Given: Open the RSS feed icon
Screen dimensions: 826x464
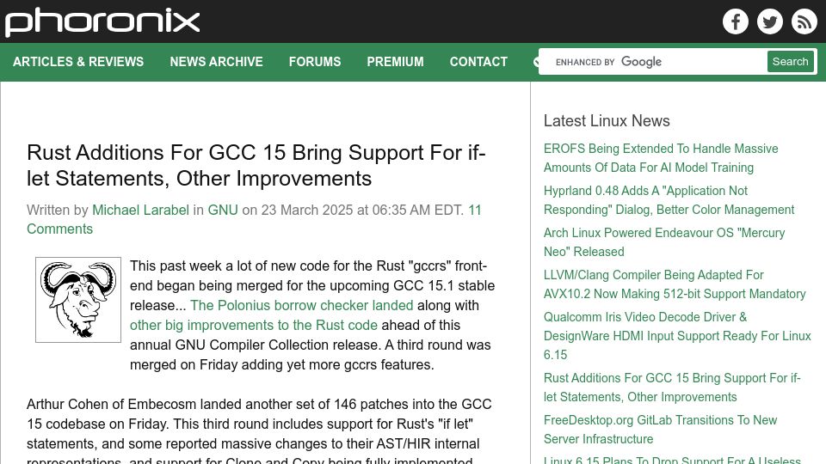Looking at the screenshot, I should 804,21.
